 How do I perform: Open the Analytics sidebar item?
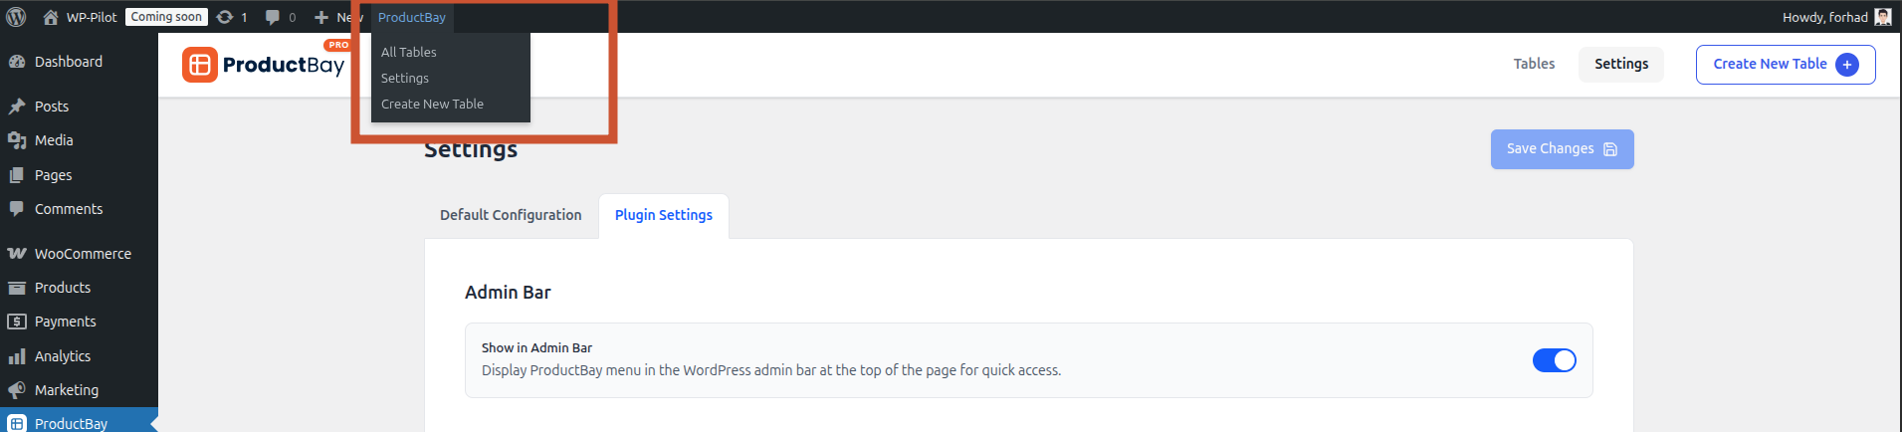click(62, 356)
